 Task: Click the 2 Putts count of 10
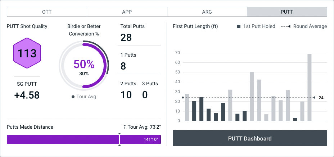coord(126,95)
